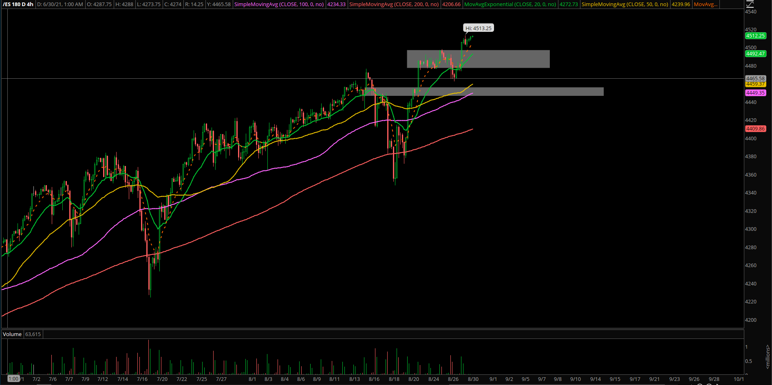Click the 8/30 date on time axis

pos(473,379)
